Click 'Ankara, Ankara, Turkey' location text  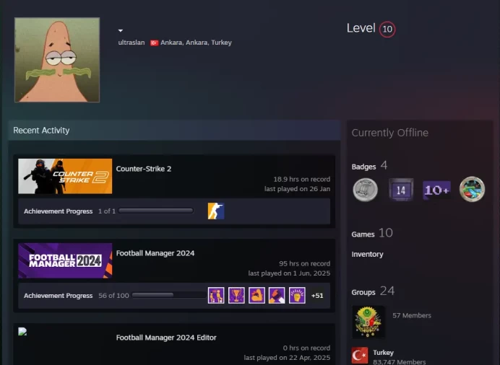pos(196,43)
